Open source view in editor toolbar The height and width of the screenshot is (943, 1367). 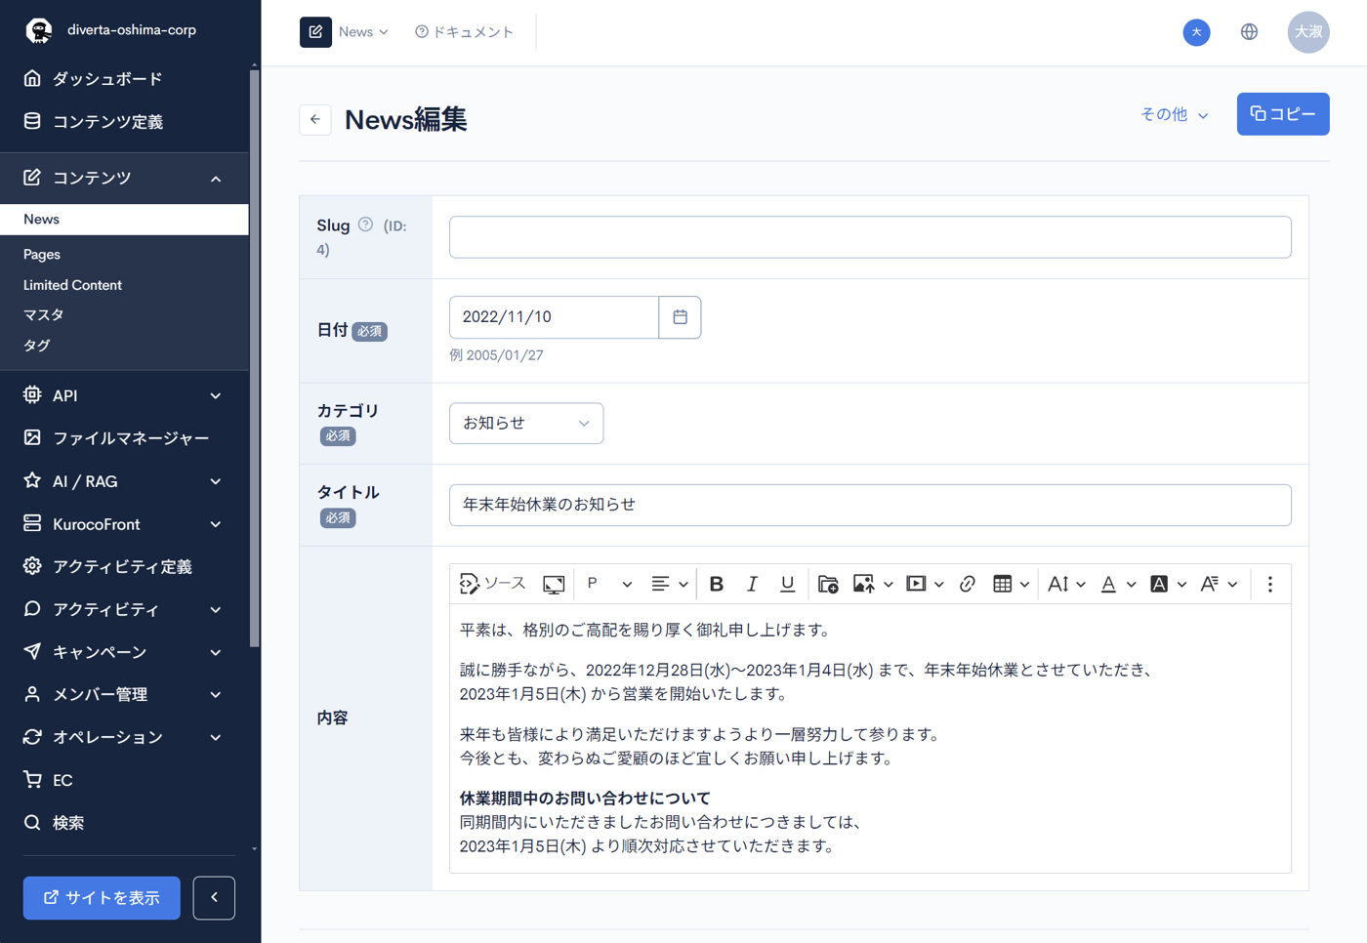(x=493, y=584)
